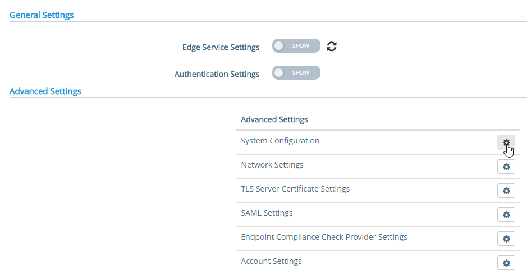Click the General Settings section heading
The height and width of the screenshot is (279, 527).
[42, 15]
